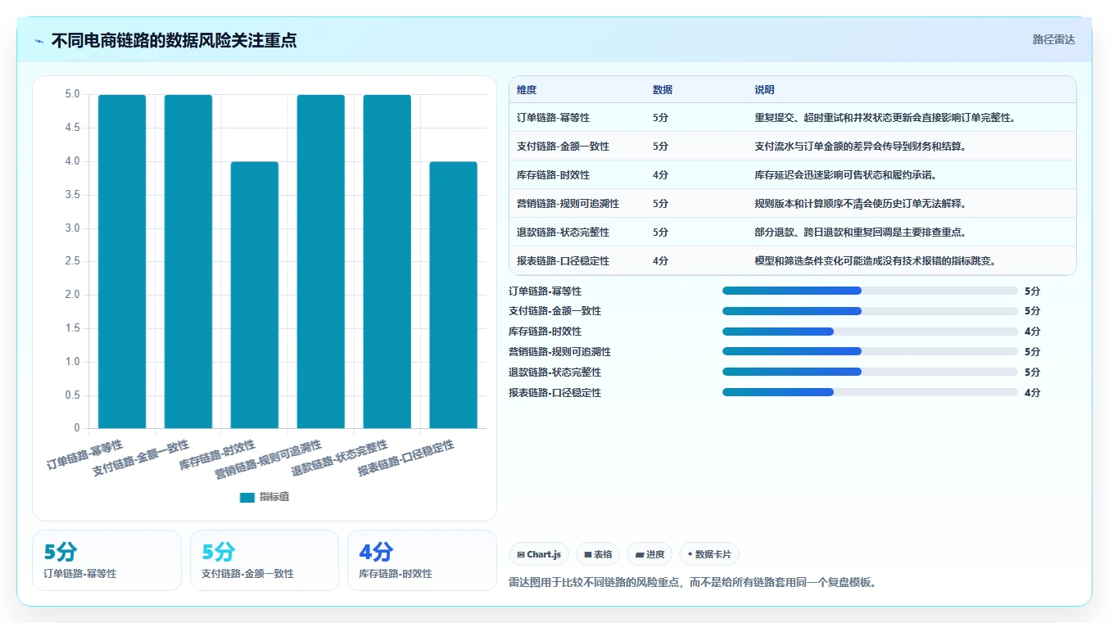Click the 支付链路-金额一致性 bar in the chart
1109x623 pixels.
pyautogui.click(x=188, y=261)
